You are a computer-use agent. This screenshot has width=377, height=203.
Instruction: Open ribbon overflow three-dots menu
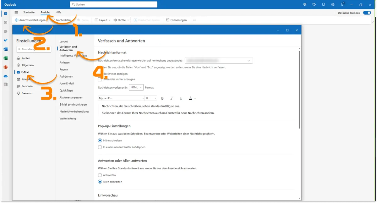194,20
